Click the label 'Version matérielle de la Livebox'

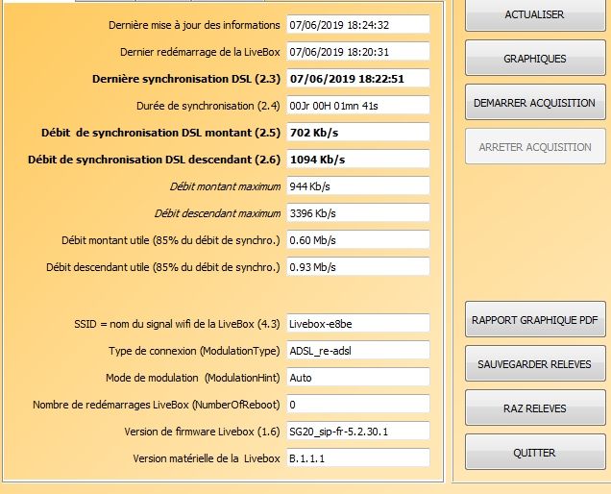(x=207, y=458)
